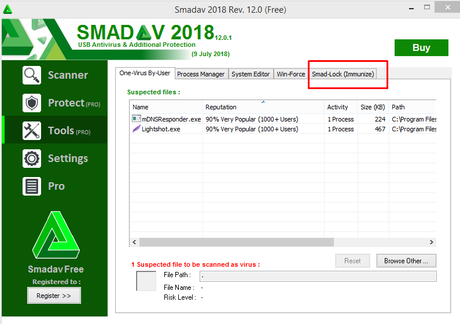Select the mDNSResponder.exe row name
This screenshot has width=460, height=324.
click(x=171, y=119)
